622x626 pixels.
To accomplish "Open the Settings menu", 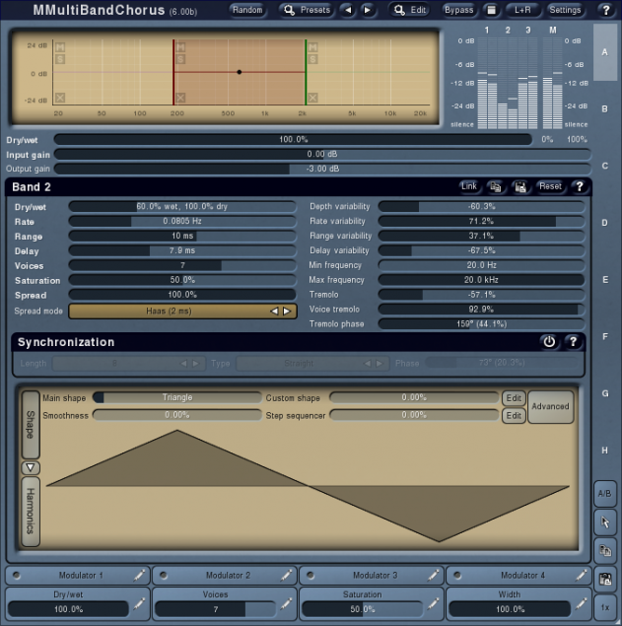I will pos(565,10).
